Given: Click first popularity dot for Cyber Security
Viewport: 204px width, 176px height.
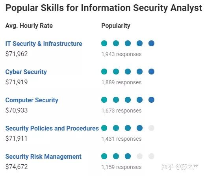Looking at the screenshot, I should coord(104,72).
